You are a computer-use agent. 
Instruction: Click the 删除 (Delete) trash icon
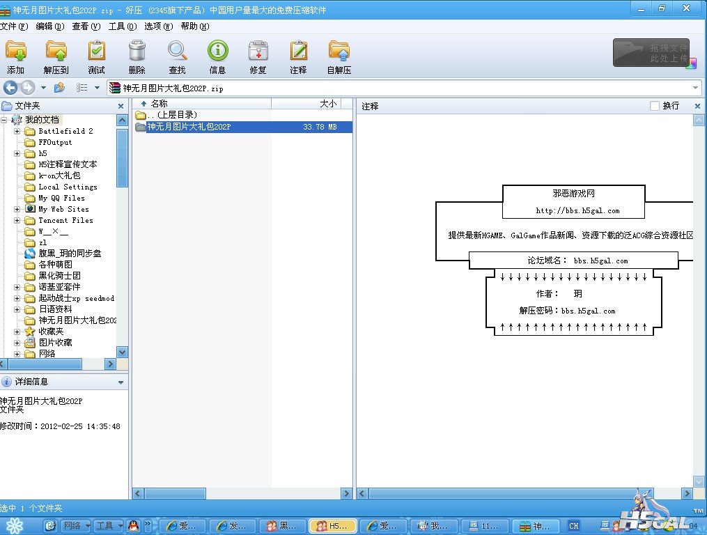point(137,52)
